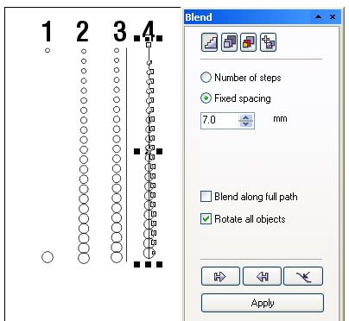
Task: Click the 7.0 spacing input field
Action: point(219,120)
